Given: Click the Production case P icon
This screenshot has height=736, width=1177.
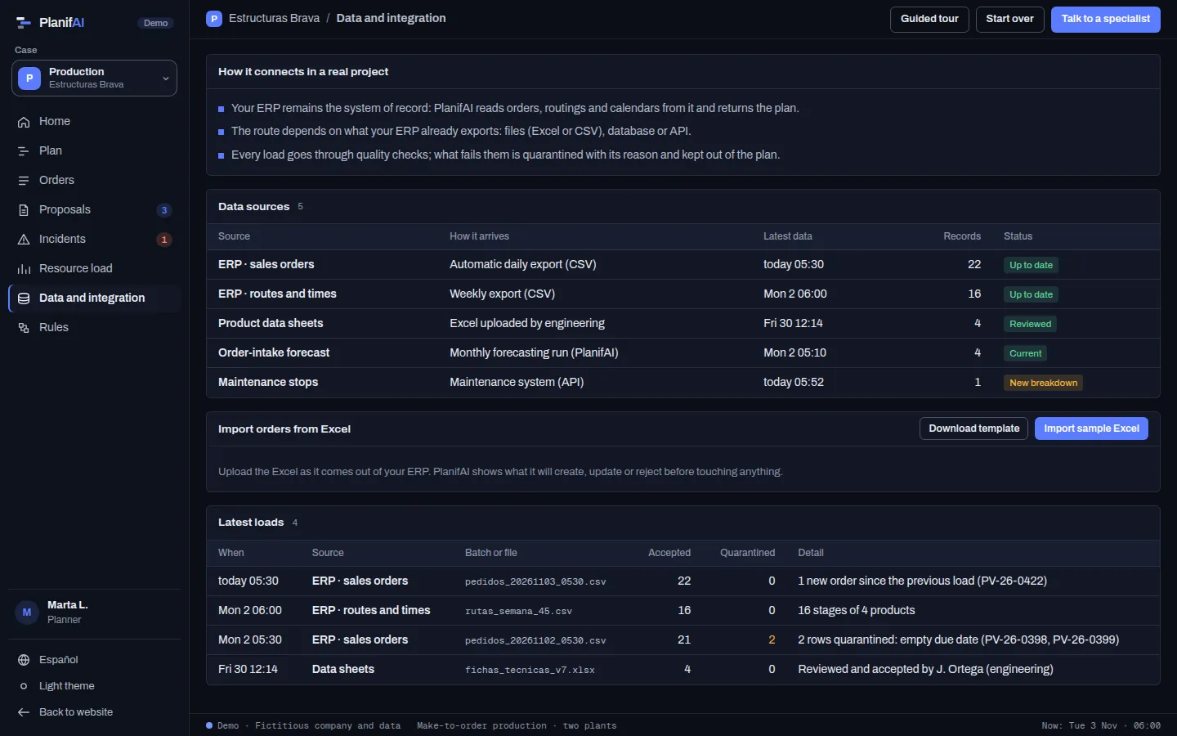Looking at the screenshot, I should (x=29, y=79).
